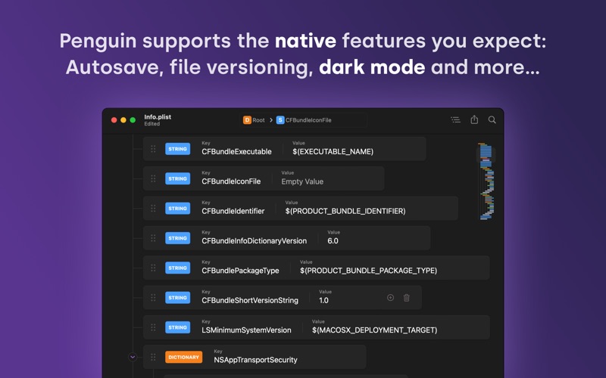
Task: Collapse the NSAppTransportSecurity dictionary
Action: tap(133, 357)
